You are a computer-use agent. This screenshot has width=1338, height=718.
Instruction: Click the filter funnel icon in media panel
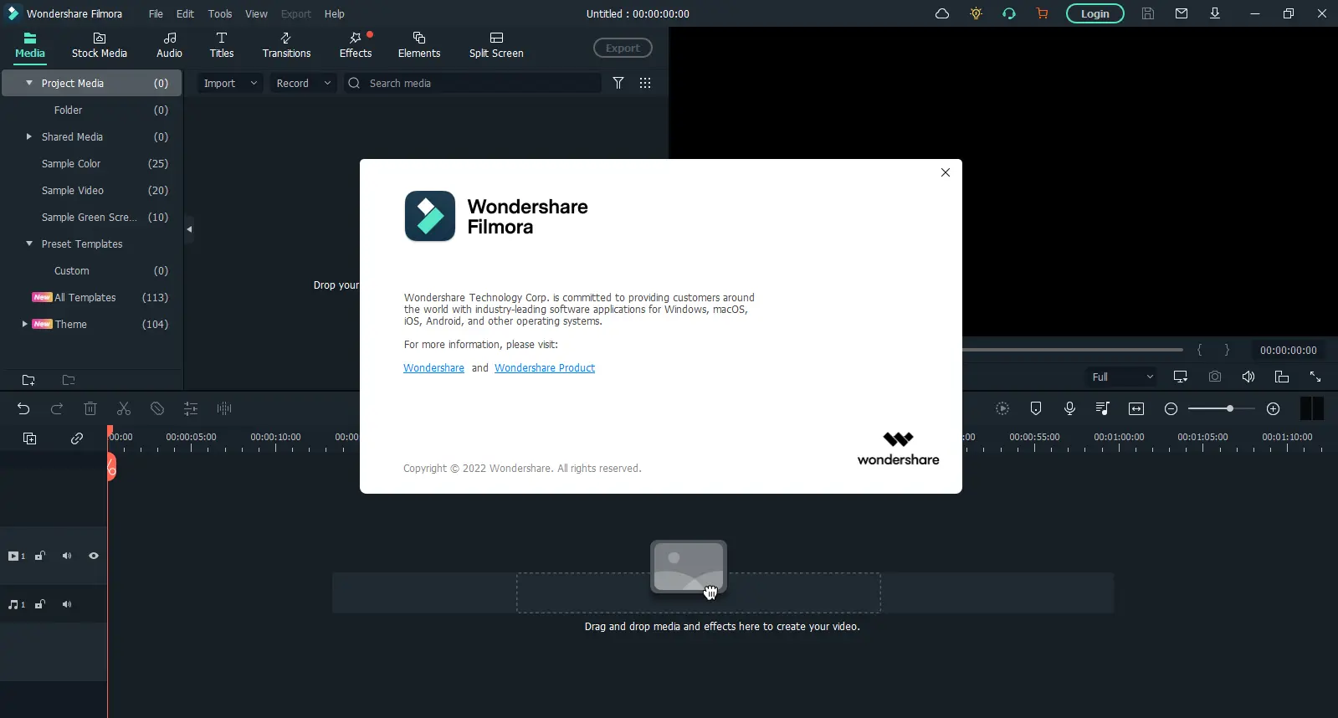point(618,83)
